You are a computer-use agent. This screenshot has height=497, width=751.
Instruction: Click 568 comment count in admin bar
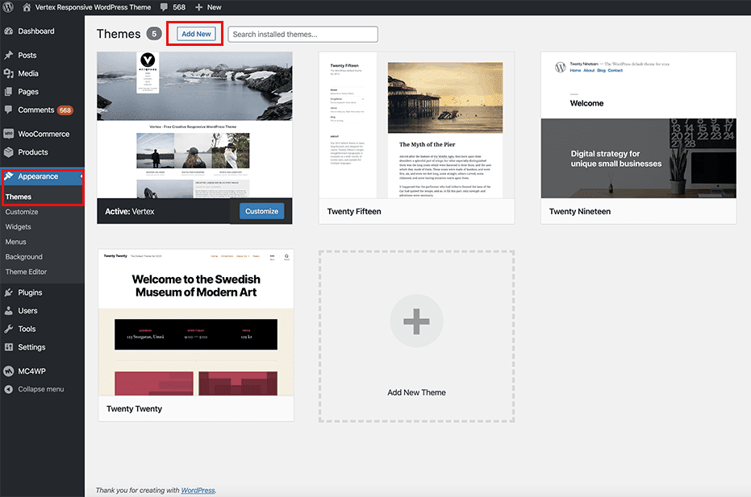point(178,7)
